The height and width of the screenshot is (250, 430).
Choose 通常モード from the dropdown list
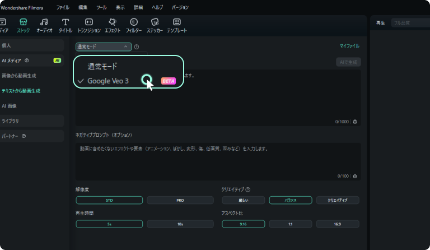(x=102, y=66)
